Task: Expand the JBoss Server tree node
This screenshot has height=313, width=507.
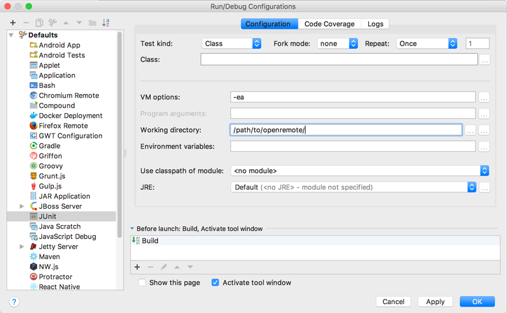Action: [22, 207]
